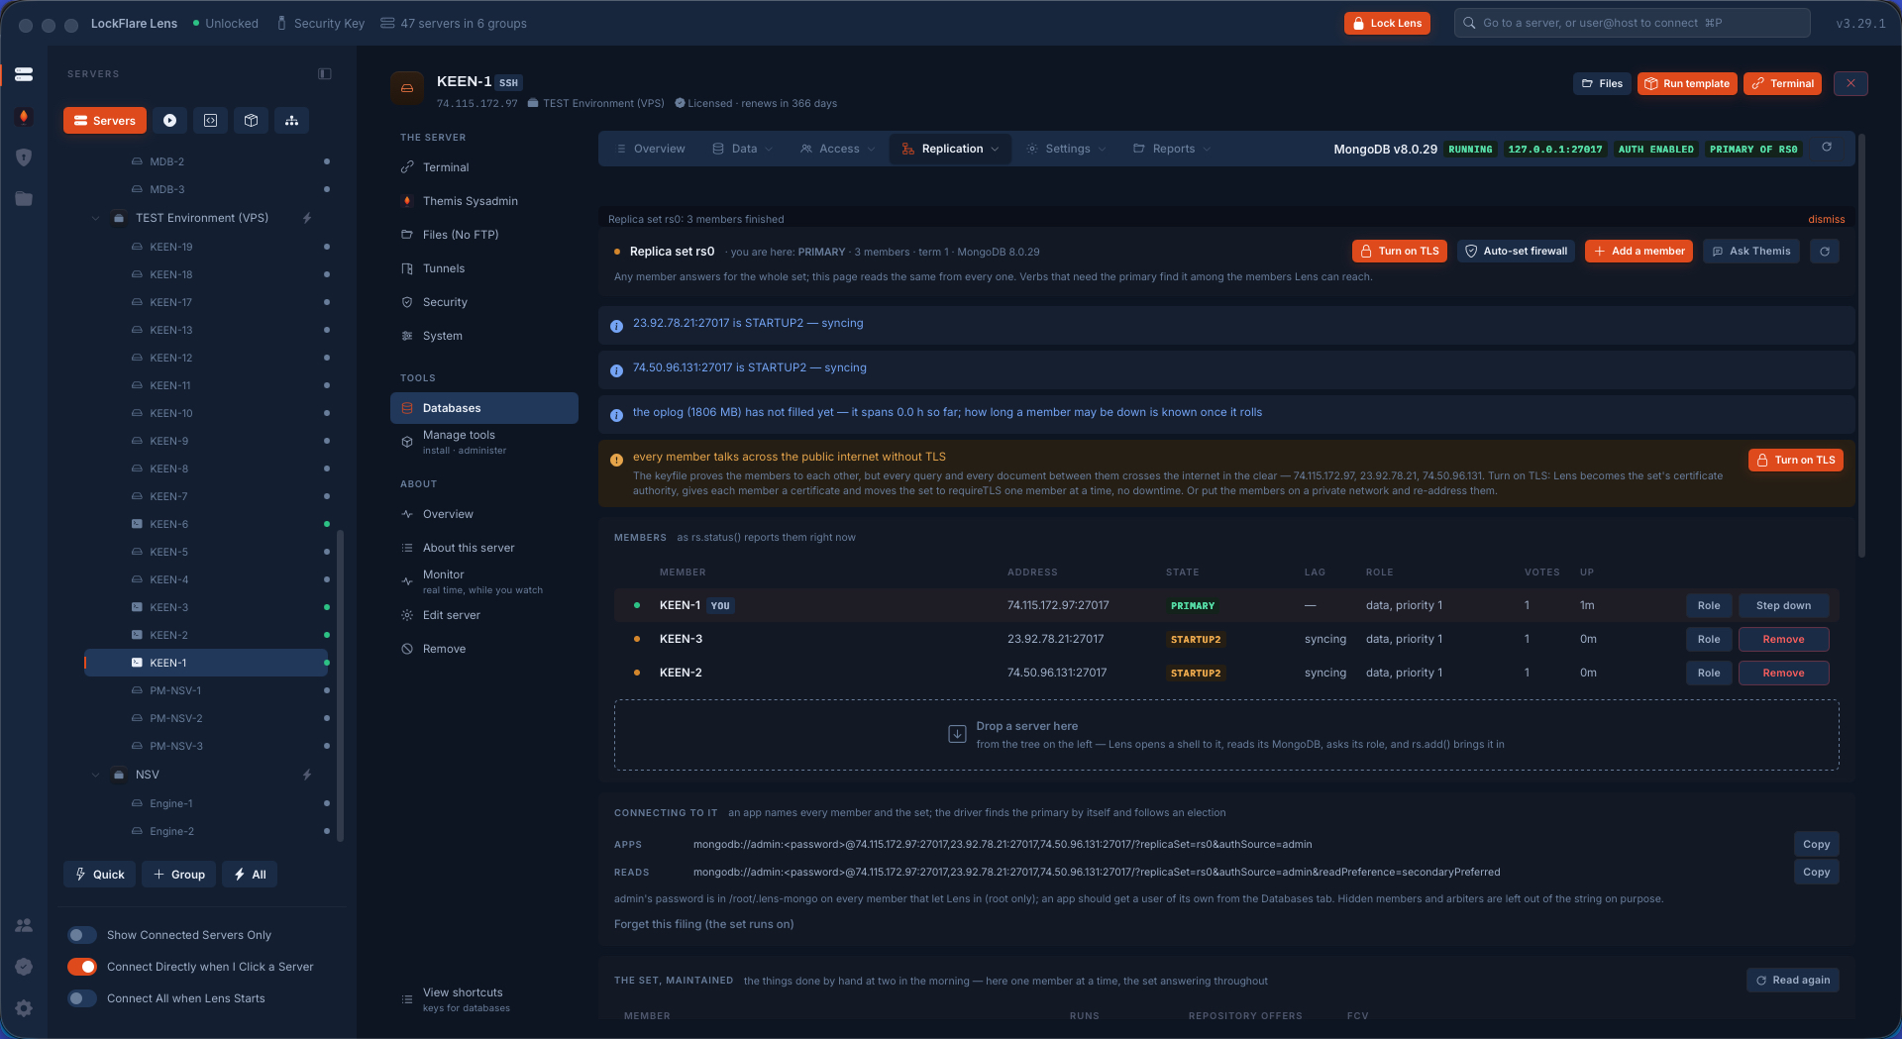Collapse the servers sidebar panel icon
Viewport: 1902px width, 1039px height.
[325, 73]
